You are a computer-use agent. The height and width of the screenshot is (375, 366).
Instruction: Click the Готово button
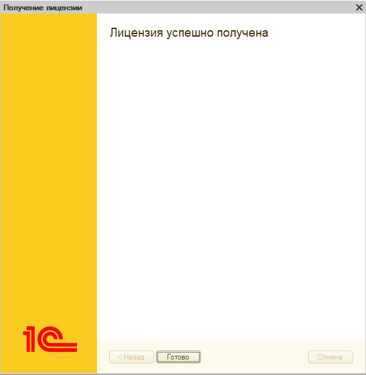tap(179, 357)
